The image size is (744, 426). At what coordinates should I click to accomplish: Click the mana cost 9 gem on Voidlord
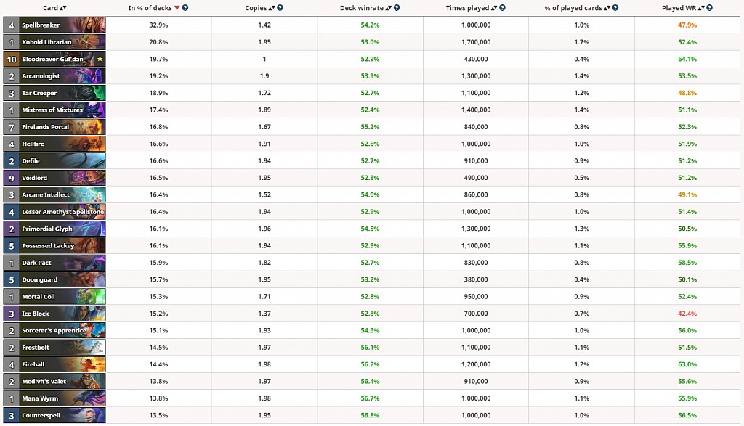(11, 178)
